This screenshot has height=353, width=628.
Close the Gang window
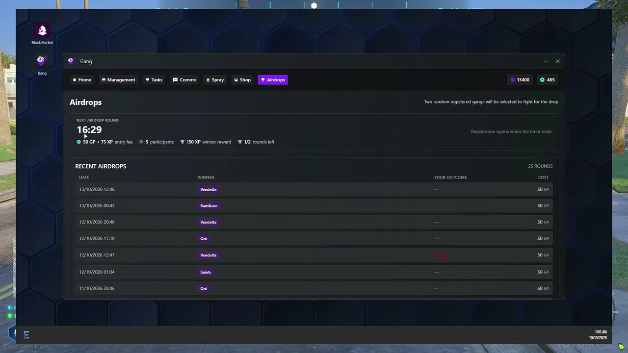pyautogui.click(x=557, y=61)
